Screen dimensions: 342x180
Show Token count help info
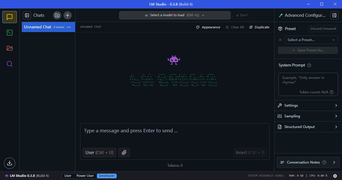click(x=332, y=92)
